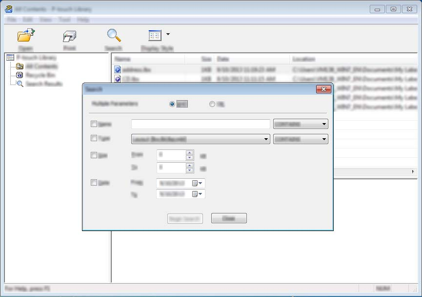
Task: Open the Help menu
Action: 83,20
